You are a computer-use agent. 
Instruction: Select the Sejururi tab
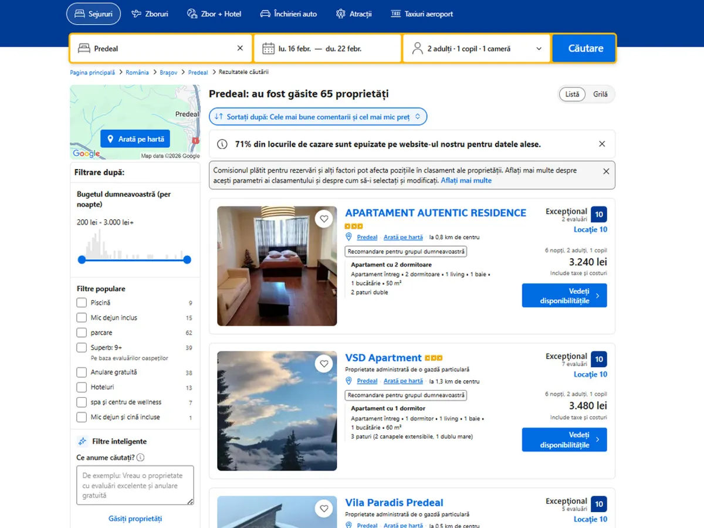(93, 13)
